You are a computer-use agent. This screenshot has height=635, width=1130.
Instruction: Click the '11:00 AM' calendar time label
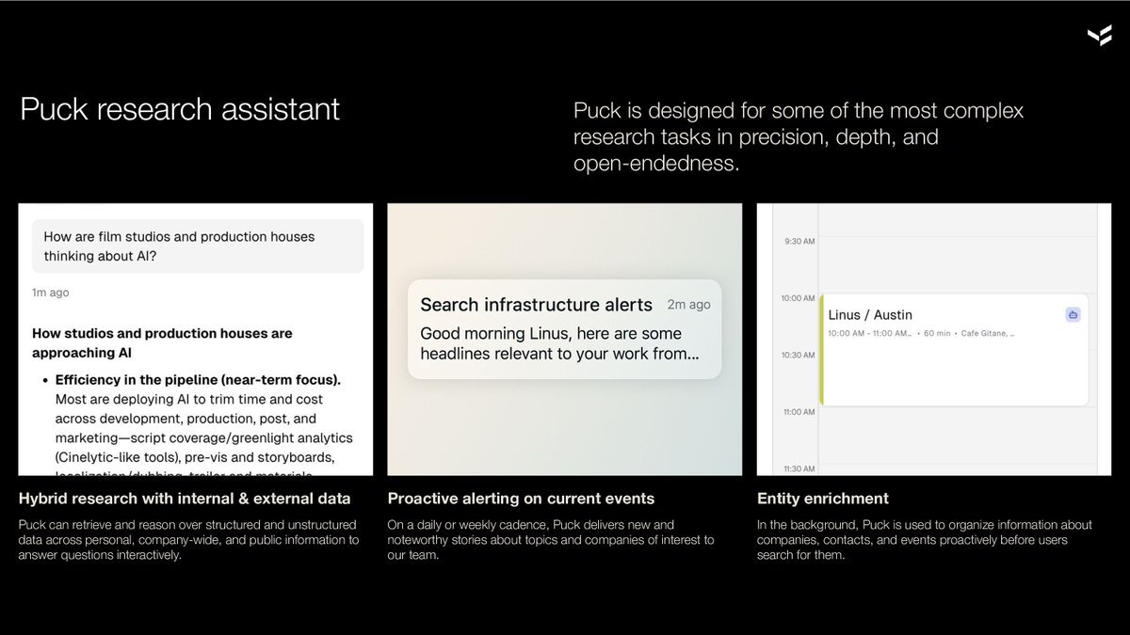[x=799, y=412]
